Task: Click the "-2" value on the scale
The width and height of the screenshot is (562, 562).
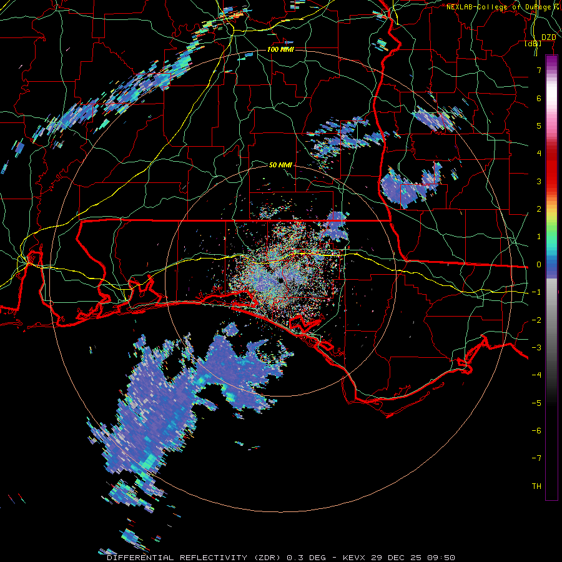Action: (536, 320)
